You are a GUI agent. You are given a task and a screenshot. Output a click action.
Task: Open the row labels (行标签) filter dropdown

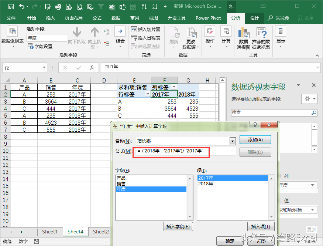148,94
